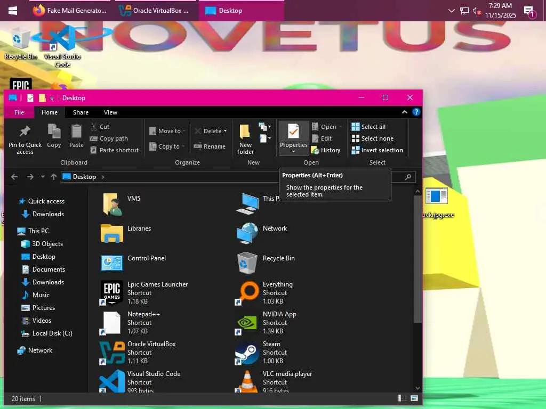
Task: Open Documents in navigation pane
Action: [44, 269]
